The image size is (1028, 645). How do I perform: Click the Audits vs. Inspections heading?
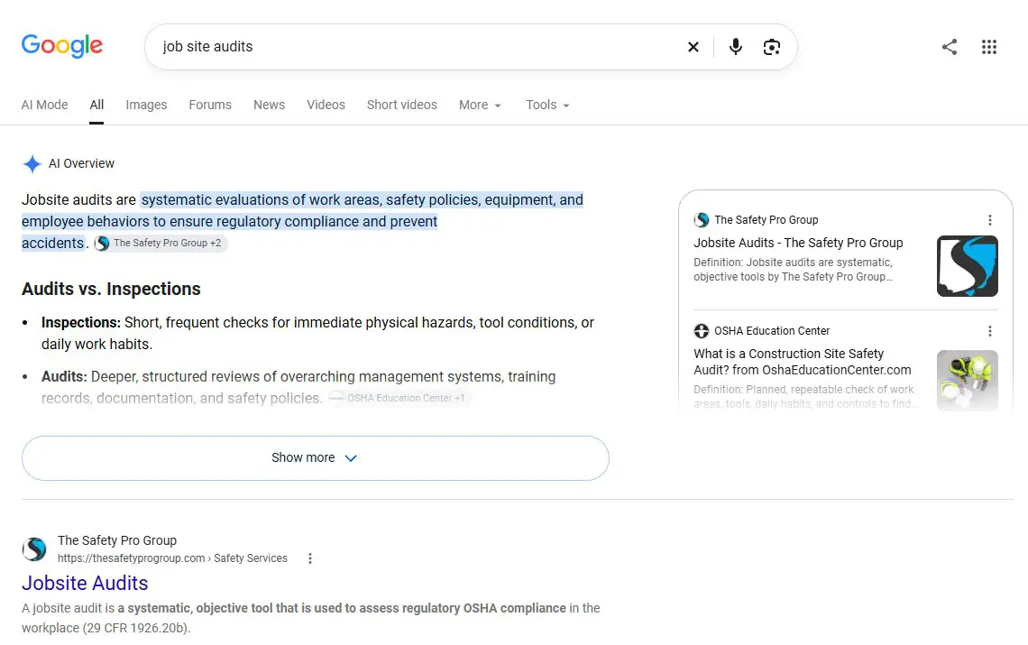tap(111, 289)
